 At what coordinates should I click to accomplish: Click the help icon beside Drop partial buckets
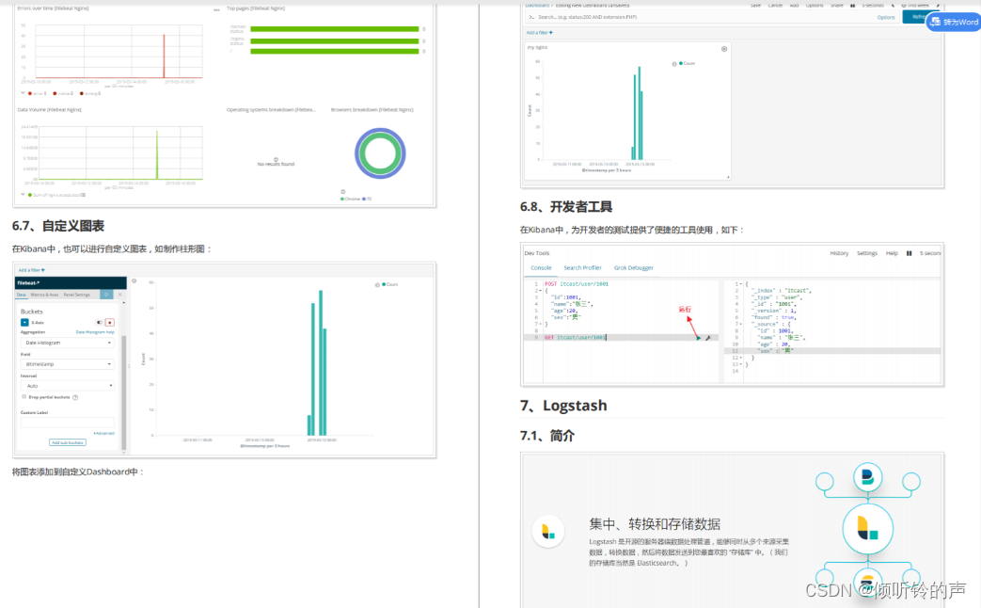point(75,397)
